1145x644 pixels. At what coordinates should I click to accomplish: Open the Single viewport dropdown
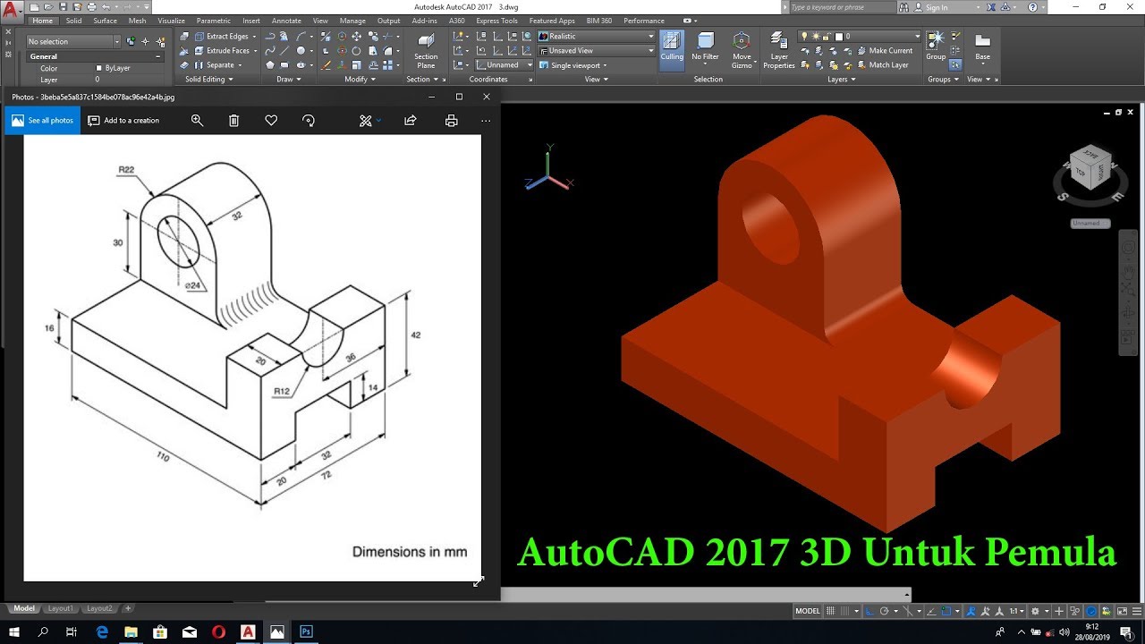point(573,65)
